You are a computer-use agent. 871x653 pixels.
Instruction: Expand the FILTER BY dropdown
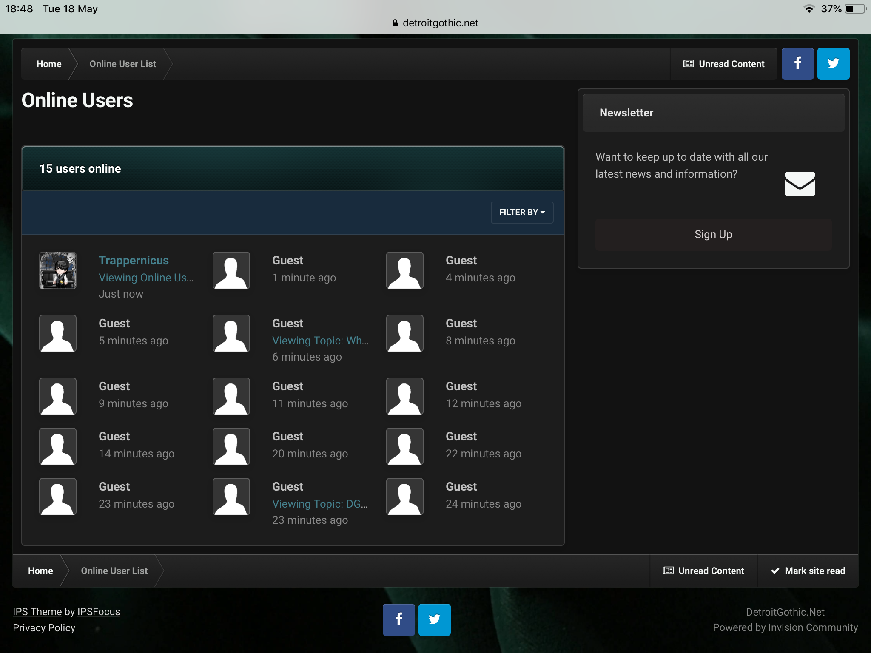click(x=522, y=212)
